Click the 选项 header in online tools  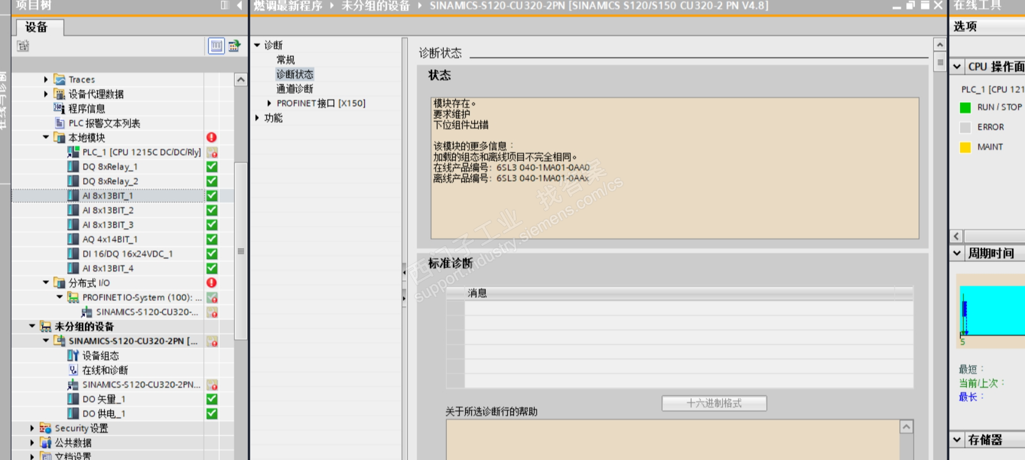[965, 26]
